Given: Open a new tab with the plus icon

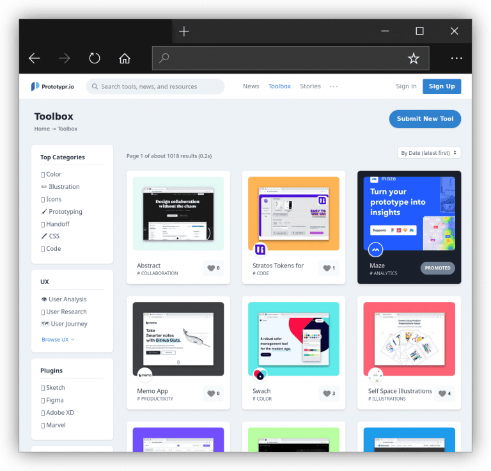Looking at the screenshot, I should tap(184, 31).
